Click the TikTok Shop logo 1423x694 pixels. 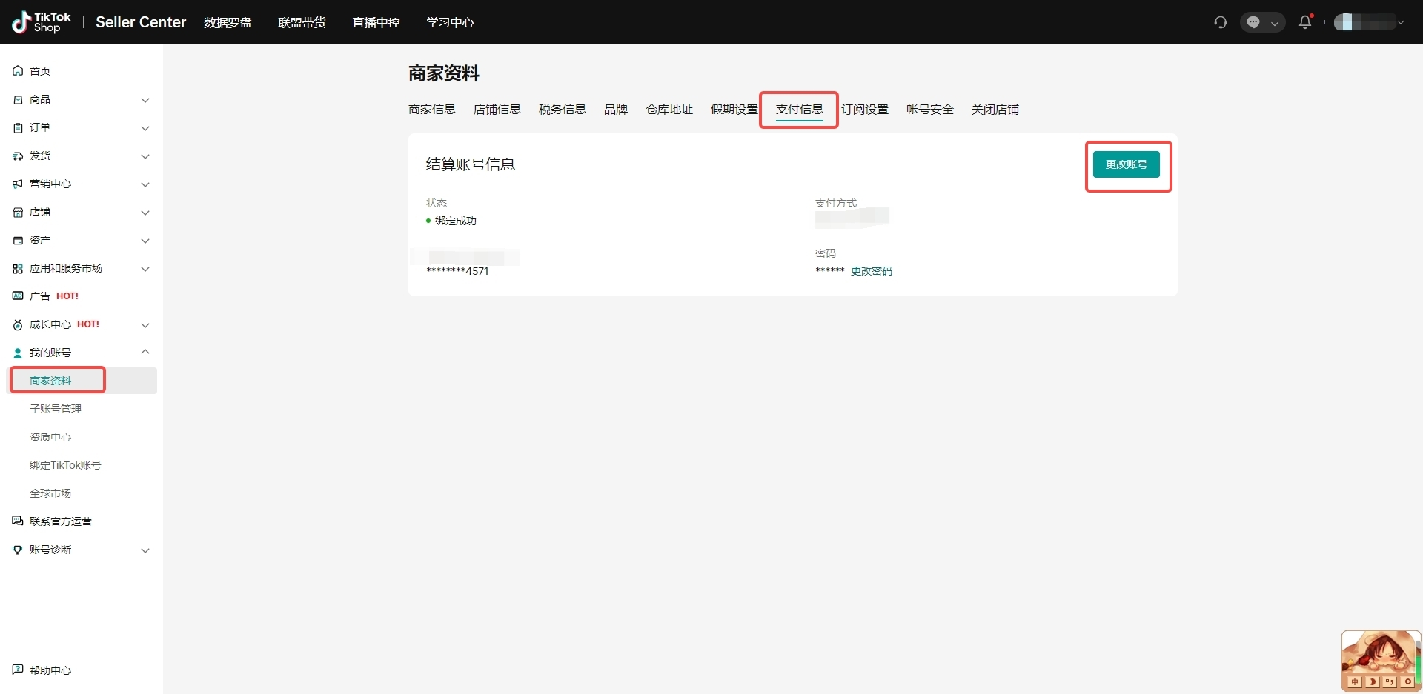pos(42,22)
